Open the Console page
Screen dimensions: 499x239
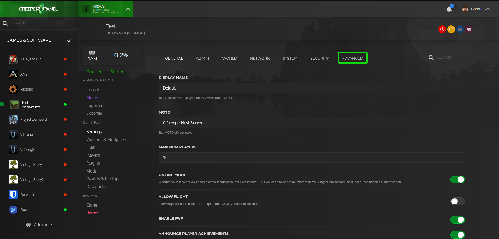(x=94, y=90)
